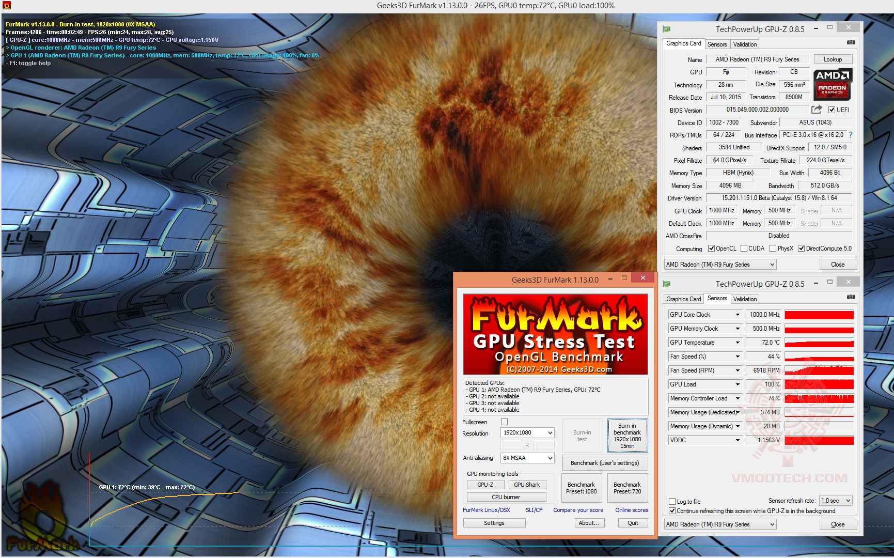This screenshot has height=558, width=894.
Task: Open the Compare your score link
Action: click(578, 510)
